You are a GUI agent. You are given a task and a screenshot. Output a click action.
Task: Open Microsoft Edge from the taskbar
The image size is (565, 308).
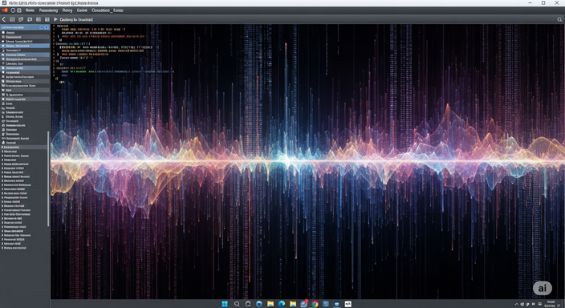(x=282, y=304)
